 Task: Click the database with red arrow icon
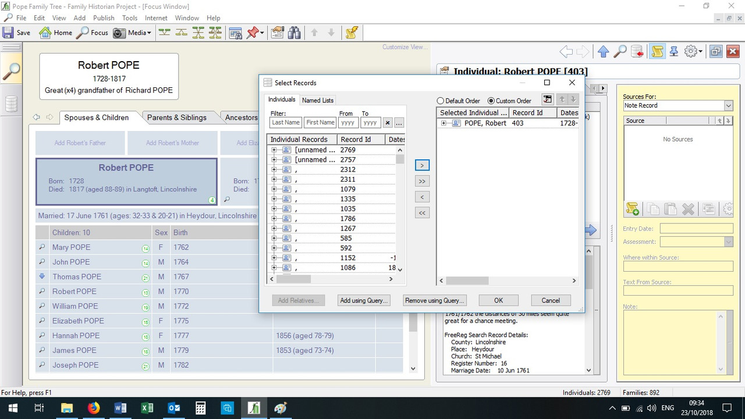(637, 51)
